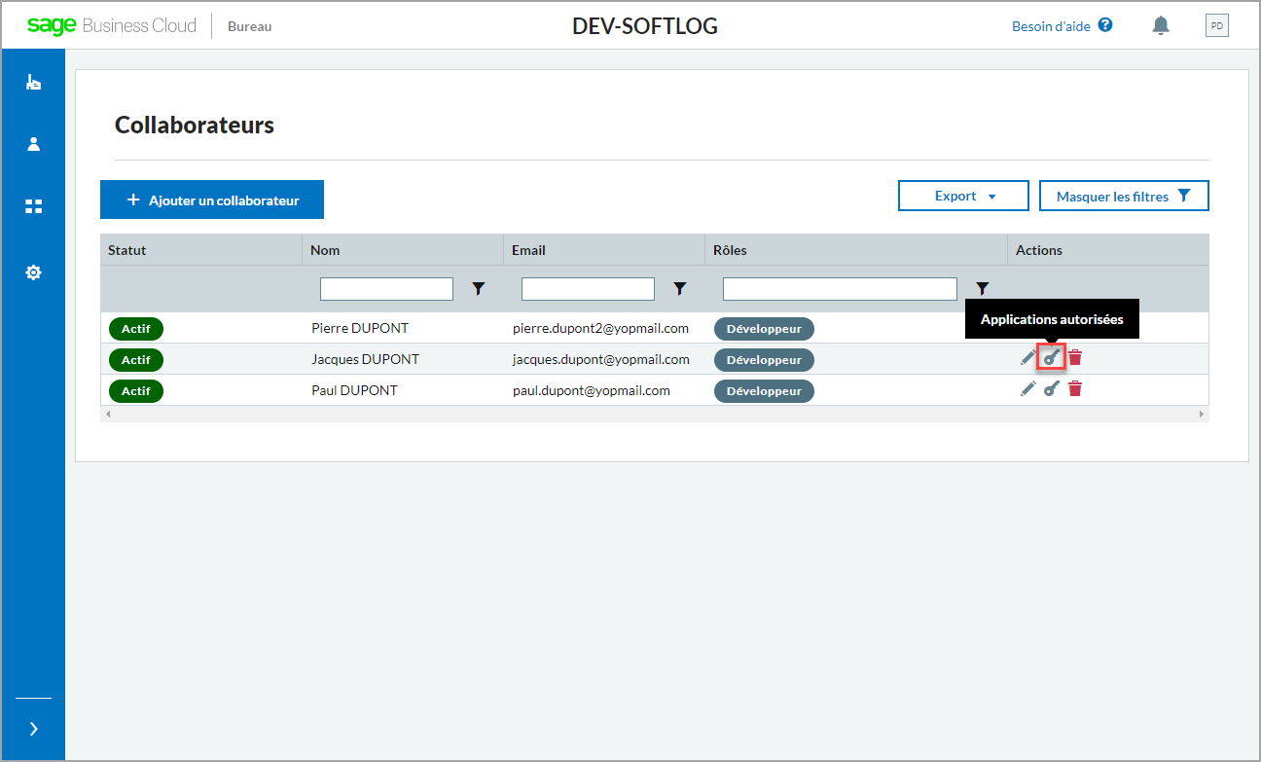Viewport: 1261px width, 762px height.
Task: Focus the Email filter input field
Action: [588, 288]
